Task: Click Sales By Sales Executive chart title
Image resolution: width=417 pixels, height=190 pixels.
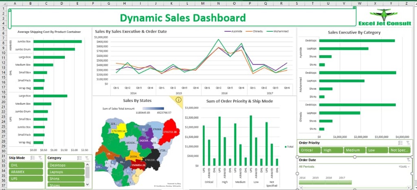Action: pos(131,31)
